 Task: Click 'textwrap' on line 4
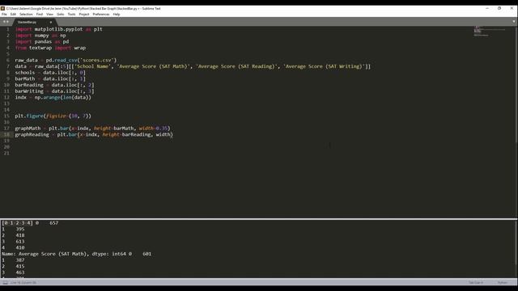click(x=40, y=48)
